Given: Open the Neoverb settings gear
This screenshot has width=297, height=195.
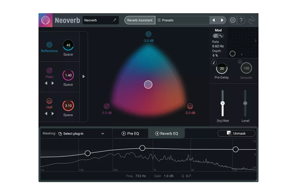Looking at the screenshot, I should tap(232, 20).
